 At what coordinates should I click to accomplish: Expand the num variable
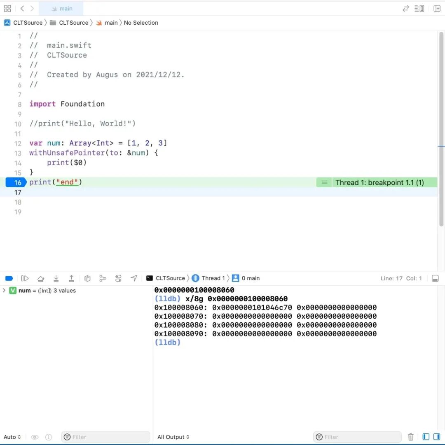tap(4, 290)
